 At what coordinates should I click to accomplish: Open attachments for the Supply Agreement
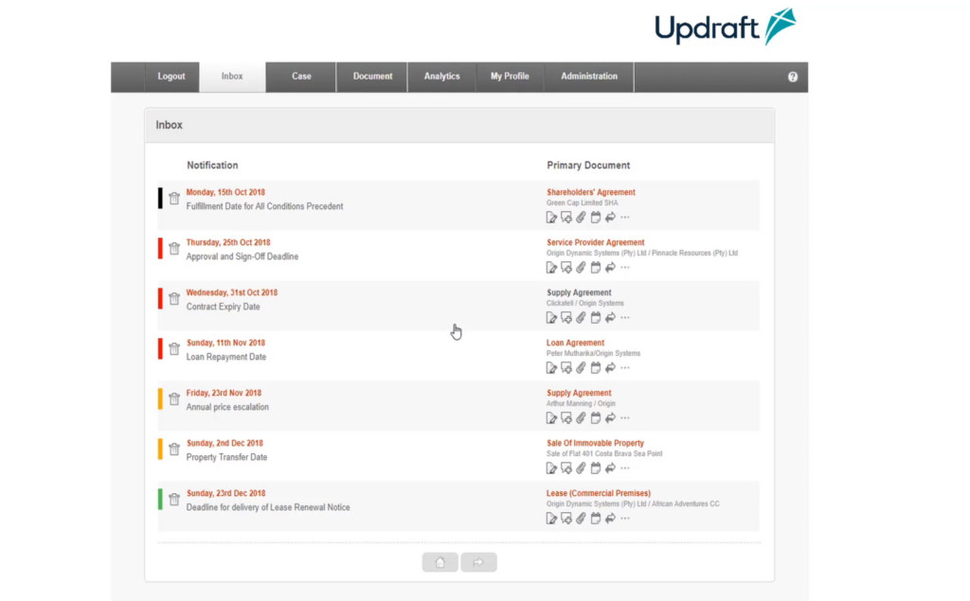(x=581, y=317)
